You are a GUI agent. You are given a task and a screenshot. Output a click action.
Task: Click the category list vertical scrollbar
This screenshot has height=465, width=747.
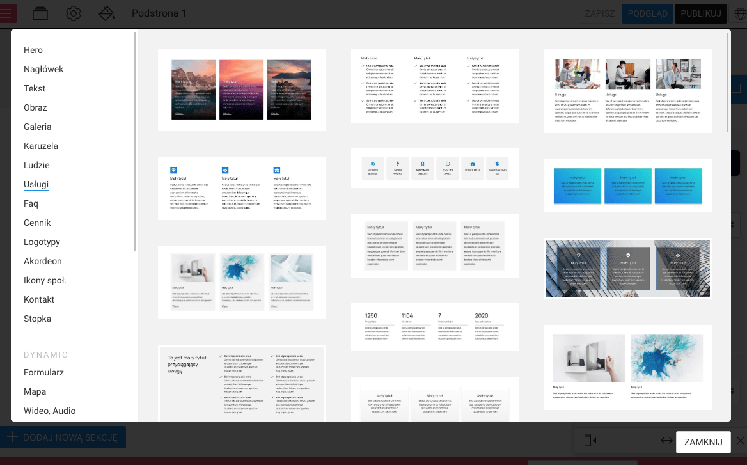tap(135, 141)
